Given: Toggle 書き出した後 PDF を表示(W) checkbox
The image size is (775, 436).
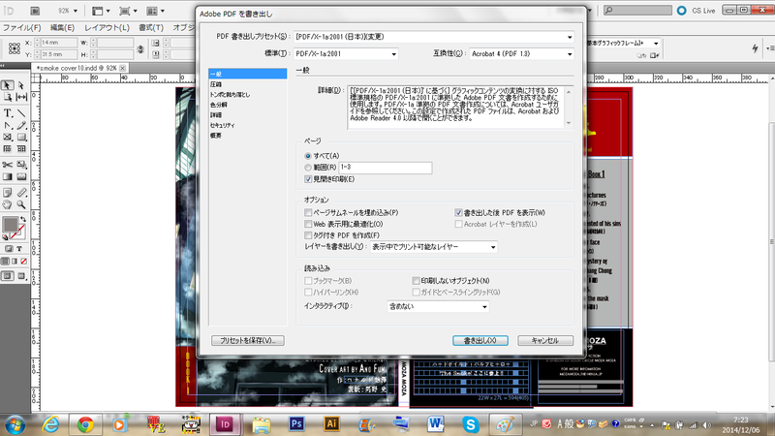Looking at the screenshot, I should click(x=458, y=212).
